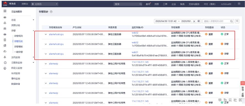Click the 重要 severity icon in the 13:50:06 row
245x106 pixels.
[x=206, y=34]
